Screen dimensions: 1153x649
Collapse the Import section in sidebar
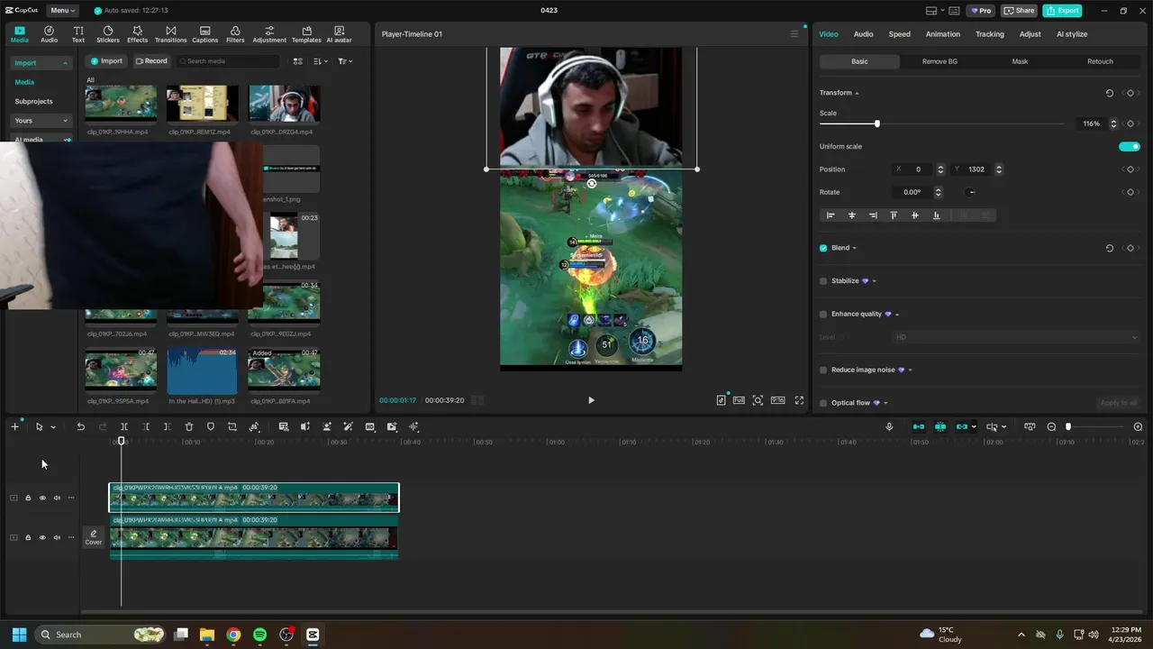pos(65,63)
